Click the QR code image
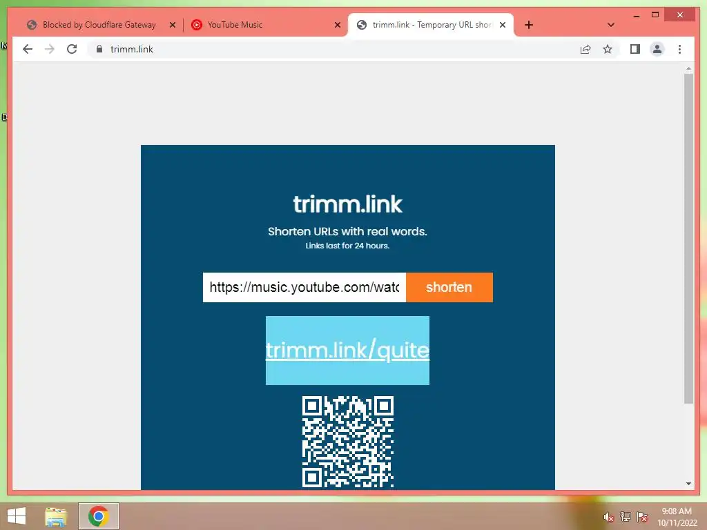 pyautogui.click(x=348, y=441)
